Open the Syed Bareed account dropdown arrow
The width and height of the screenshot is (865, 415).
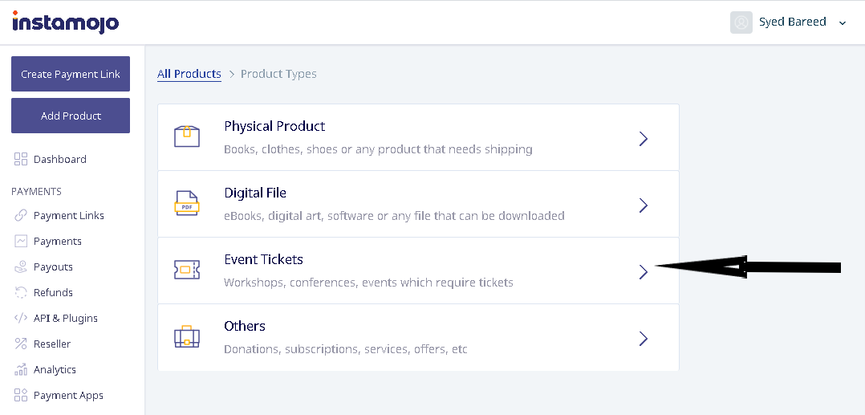click(842, 23)
